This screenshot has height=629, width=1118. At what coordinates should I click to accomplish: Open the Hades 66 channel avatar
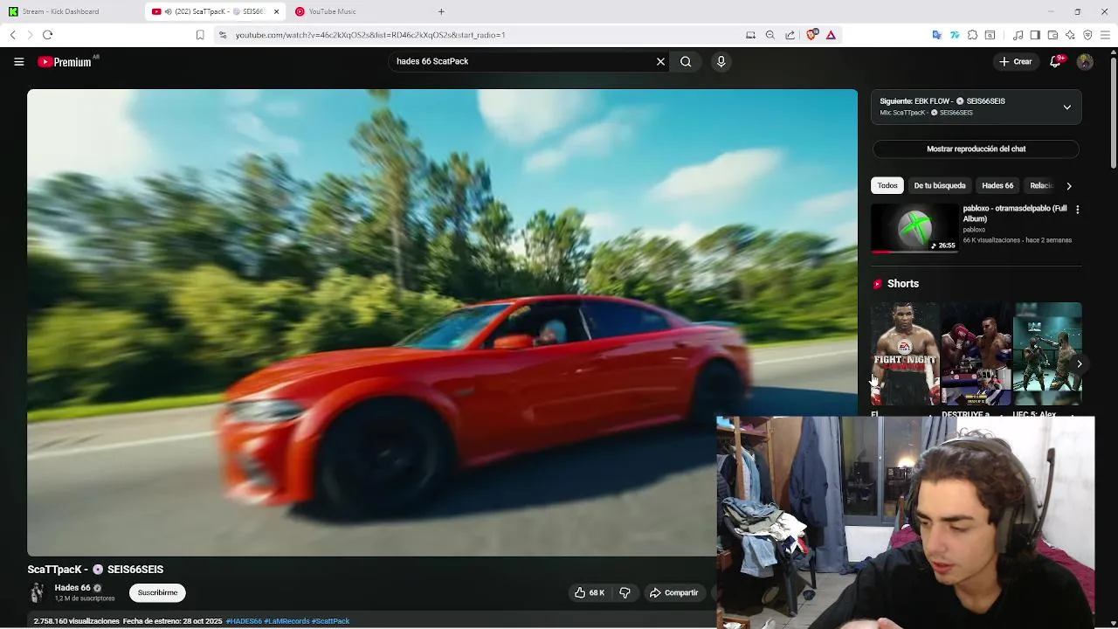pos(37,592)
